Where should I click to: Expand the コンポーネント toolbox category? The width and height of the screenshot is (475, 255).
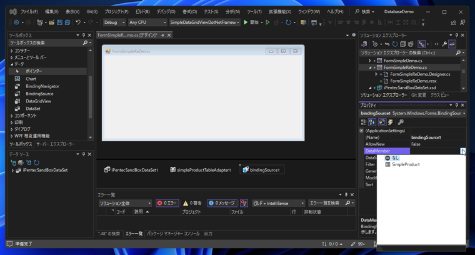pyautogui.click(x=12, y=116)
